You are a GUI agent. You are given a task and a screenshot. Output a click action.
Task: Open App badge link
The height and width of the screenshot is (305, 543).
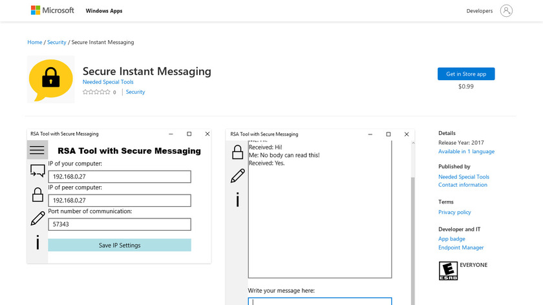coord(452,238)
